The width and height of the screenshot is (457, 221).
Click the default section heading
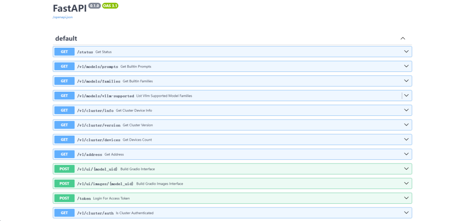coord(66,38)
